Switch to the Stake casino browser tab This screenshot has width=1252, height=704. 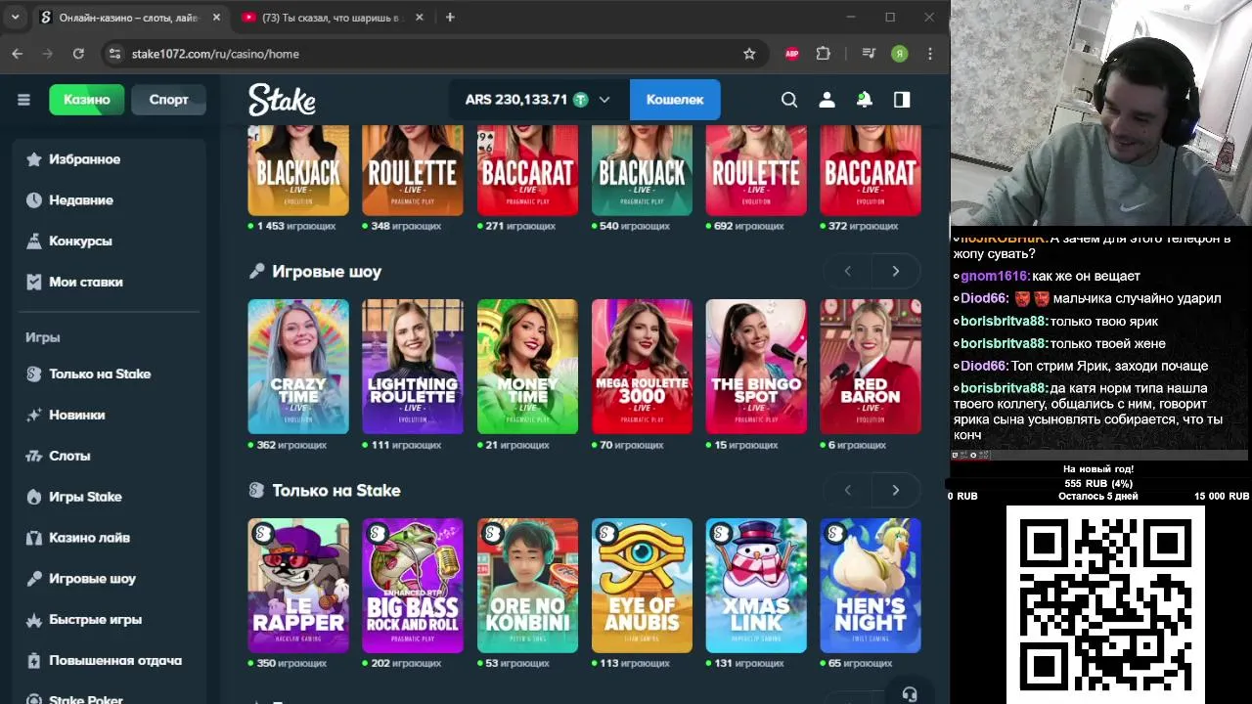click(130, 18)
